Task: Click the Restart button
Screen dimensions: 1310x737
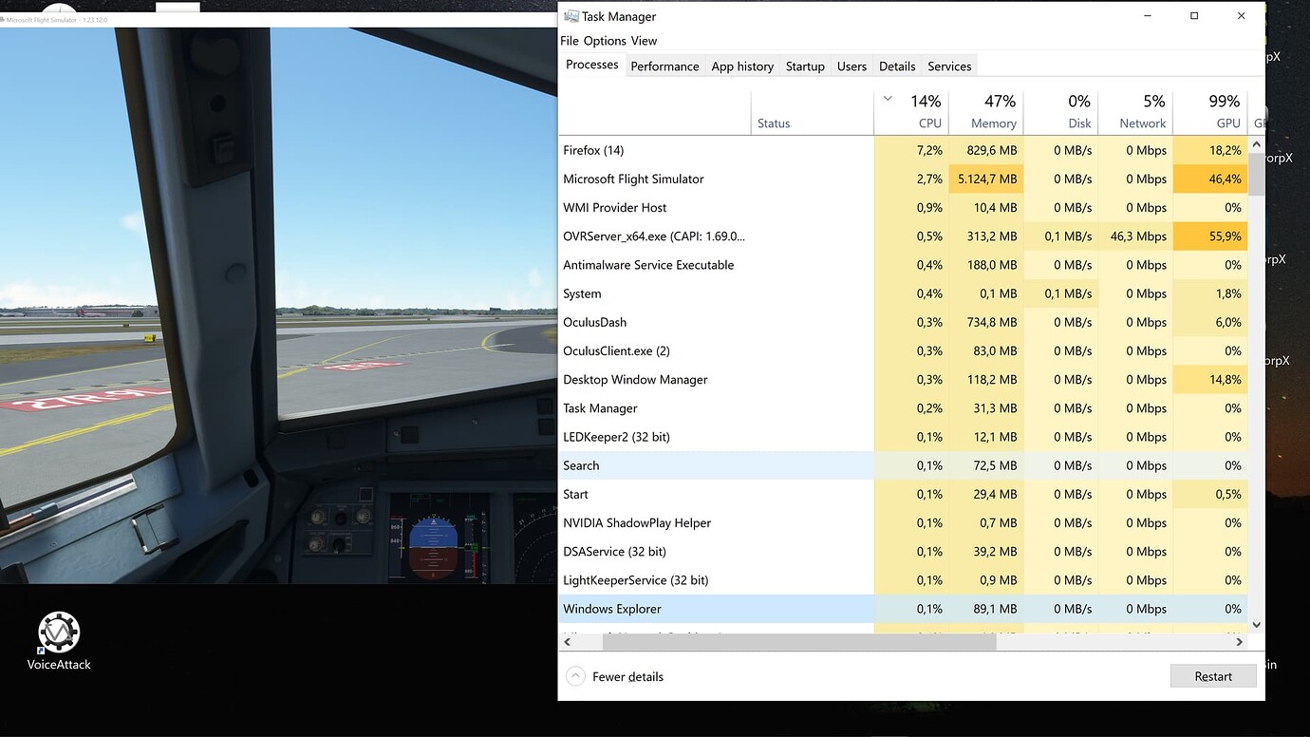Action: 1213,675
